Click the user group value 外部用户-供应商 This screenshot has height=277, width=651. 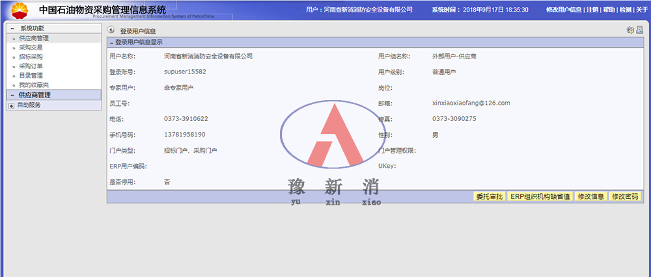(454, 56)
